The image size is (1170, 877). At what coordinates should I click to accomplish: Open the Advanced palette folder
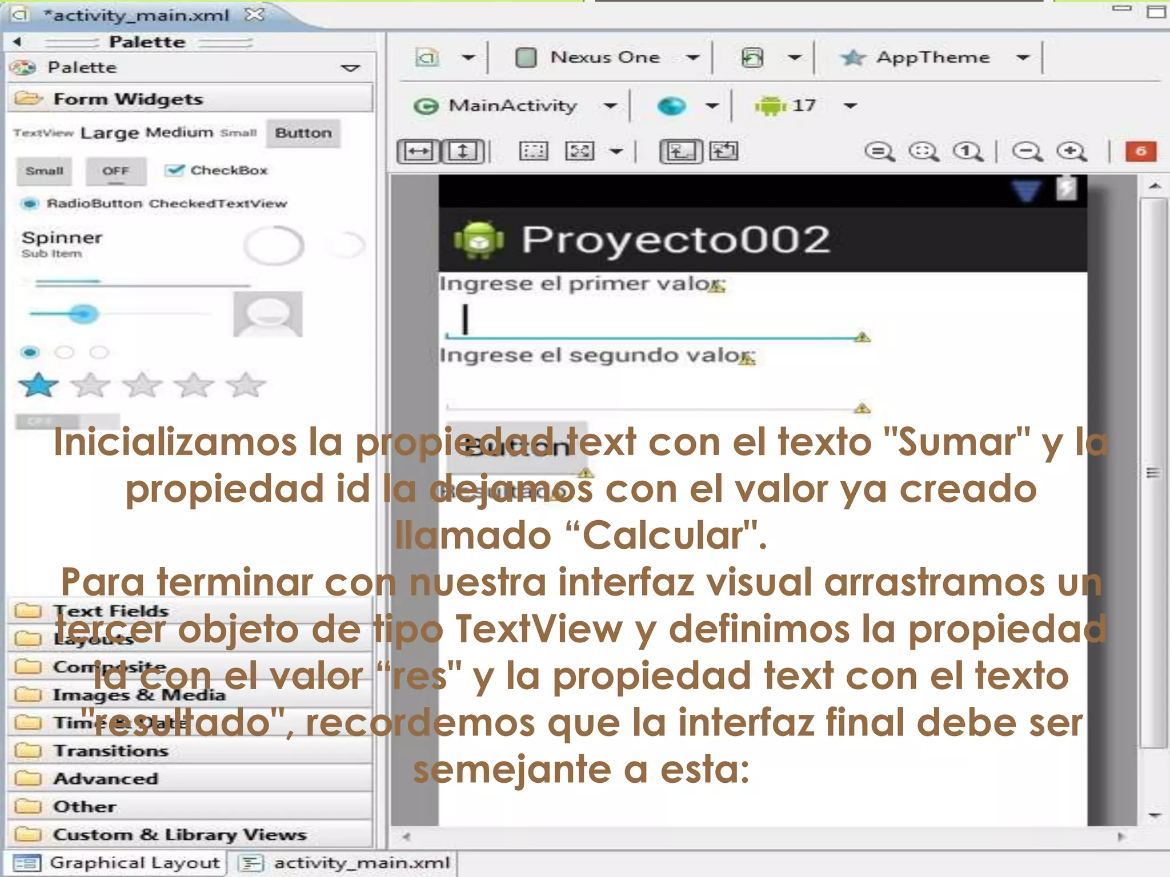click(190, 778)
